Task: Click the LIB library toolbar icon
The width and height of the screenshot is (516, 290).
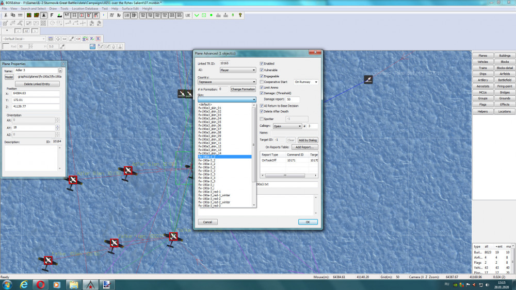Action: (x=127, y=15)
